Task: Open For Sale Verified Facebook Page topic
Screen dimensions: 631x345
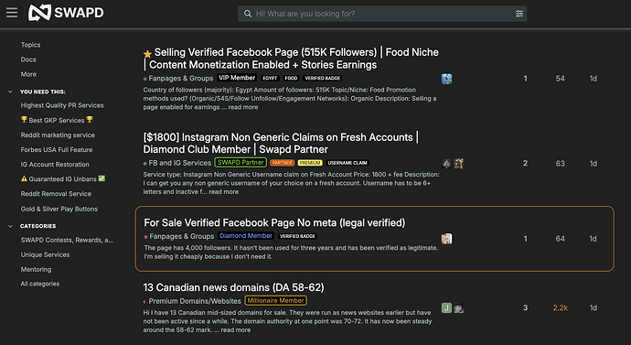Action: click(x=274, y=222)
